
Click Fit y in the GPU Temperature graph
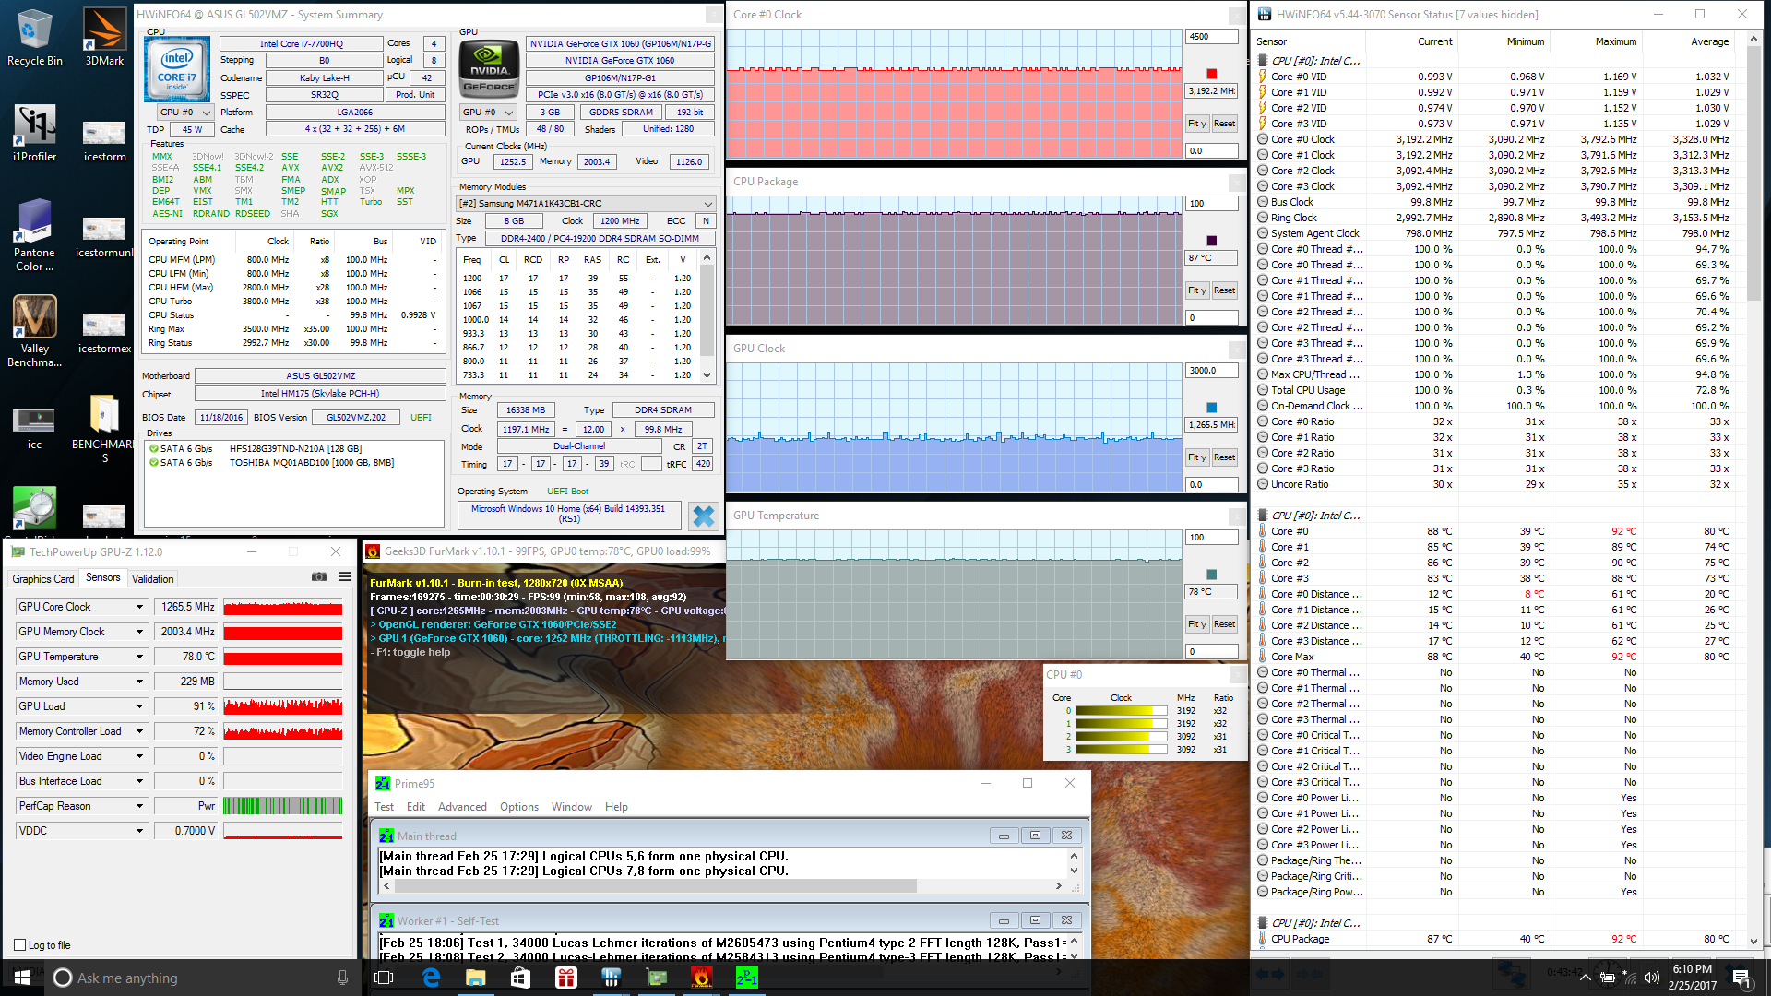coord(1196,624)
